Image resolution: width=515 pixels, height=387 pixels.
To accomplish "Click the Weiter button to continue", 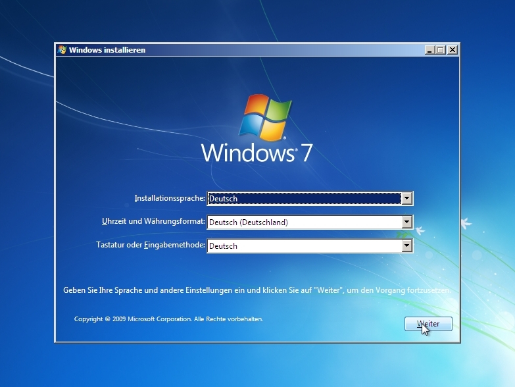I will (428, 324).
